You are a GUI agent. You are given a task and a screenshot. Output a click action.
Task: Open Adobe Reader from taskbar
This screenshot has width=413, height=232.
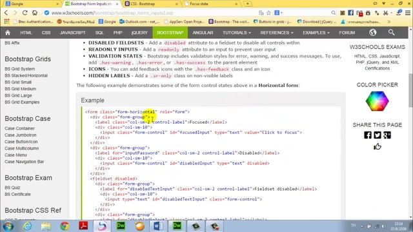point(83,226)
